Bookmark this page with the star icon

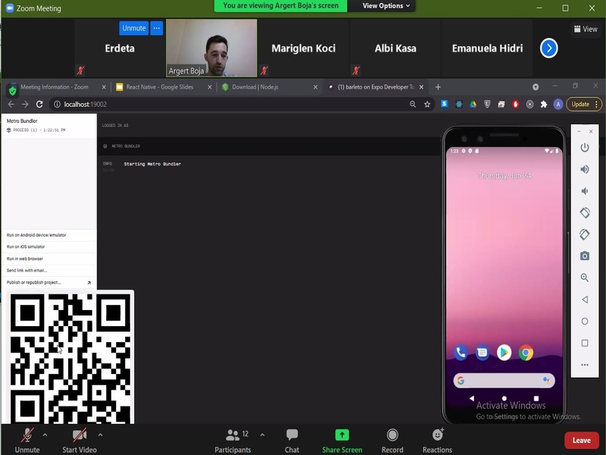pyautogui.click(x=427, y=104)
